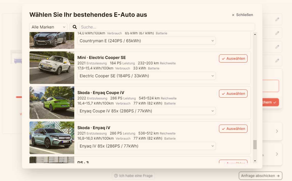Close the dialog via Schließen

242,15
